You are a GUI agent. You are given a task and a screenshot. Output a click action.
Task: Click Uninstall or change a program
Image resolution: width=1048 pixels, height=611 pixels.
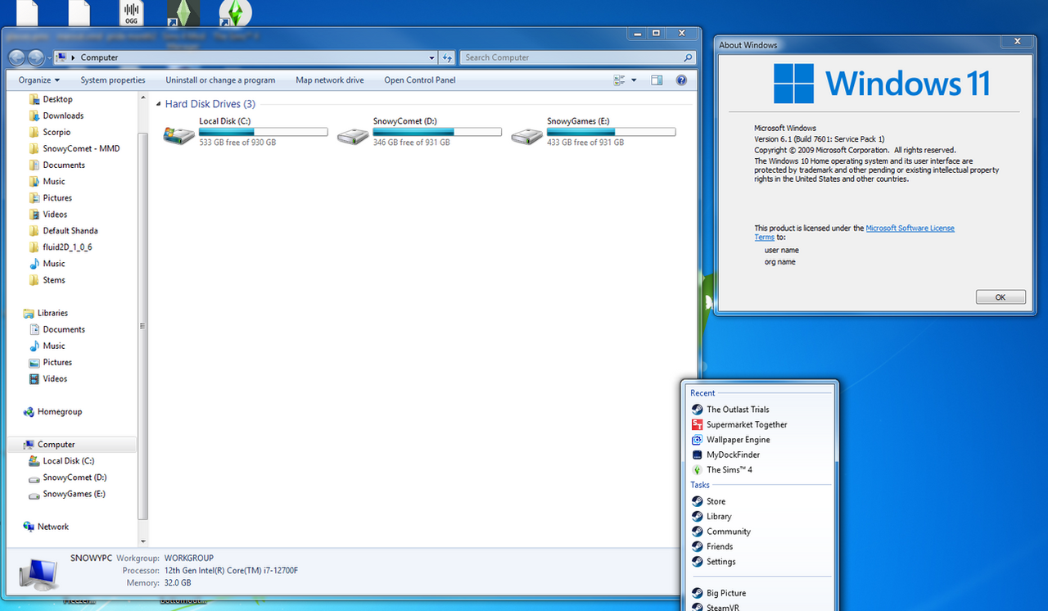[x=220, y=80]
